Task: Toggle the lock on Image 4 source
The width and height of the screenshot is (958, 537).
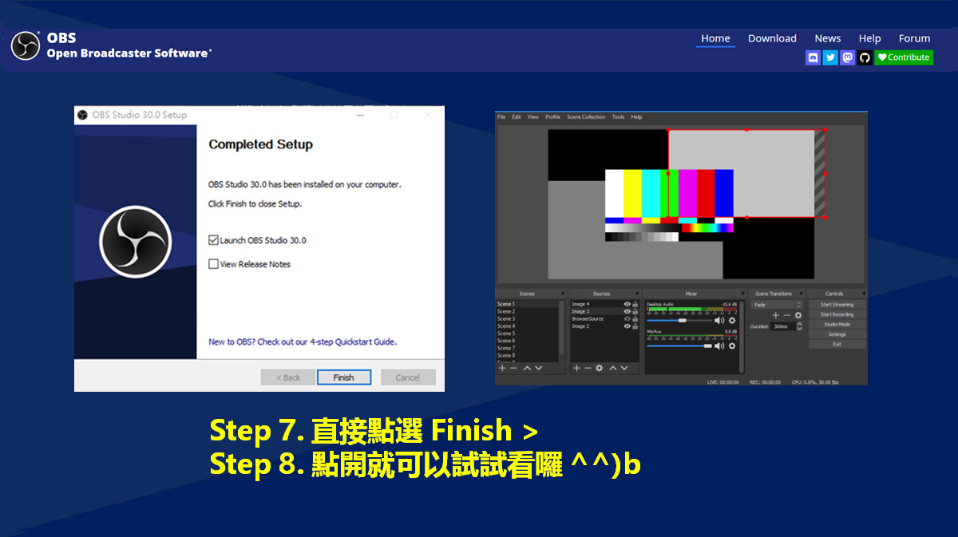Action: (x=635, y=304)
